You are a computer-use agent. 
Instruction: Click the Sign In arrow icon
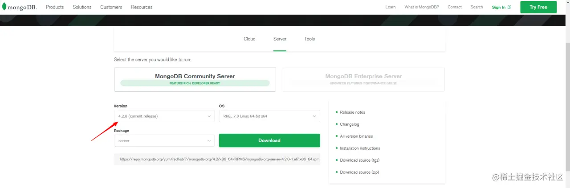point(509,7)
